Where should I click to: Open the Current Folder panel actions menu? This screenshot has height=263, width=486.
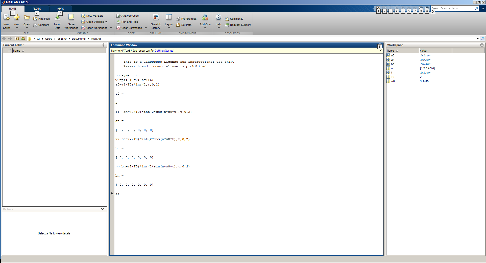click(104, 45)
